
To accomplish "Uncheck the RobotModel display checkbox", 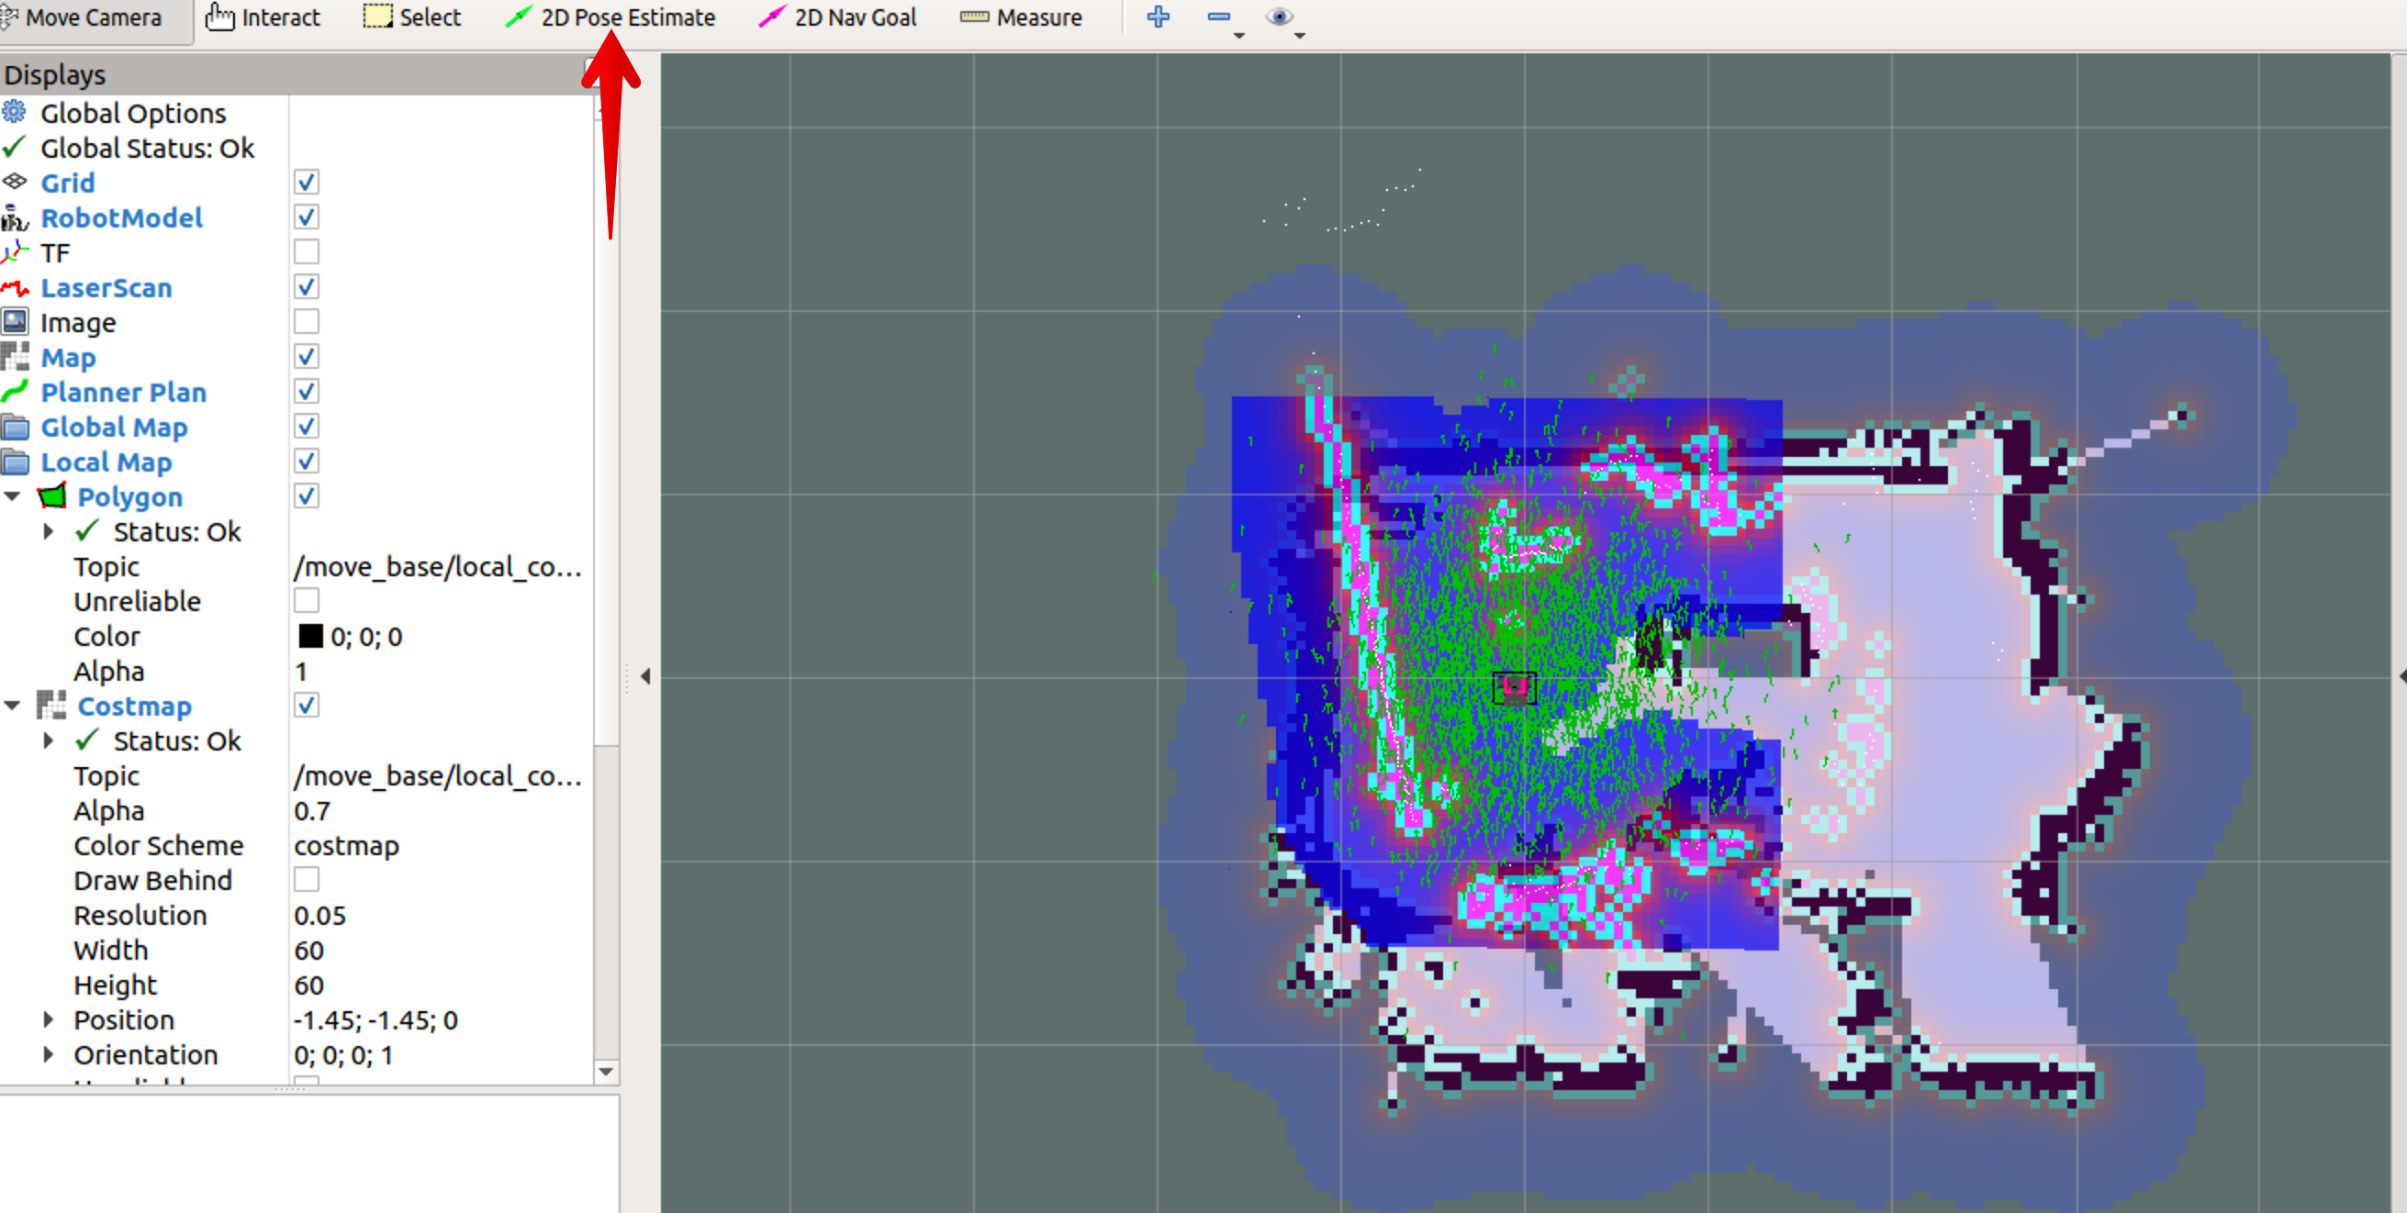I will point(306,217).
